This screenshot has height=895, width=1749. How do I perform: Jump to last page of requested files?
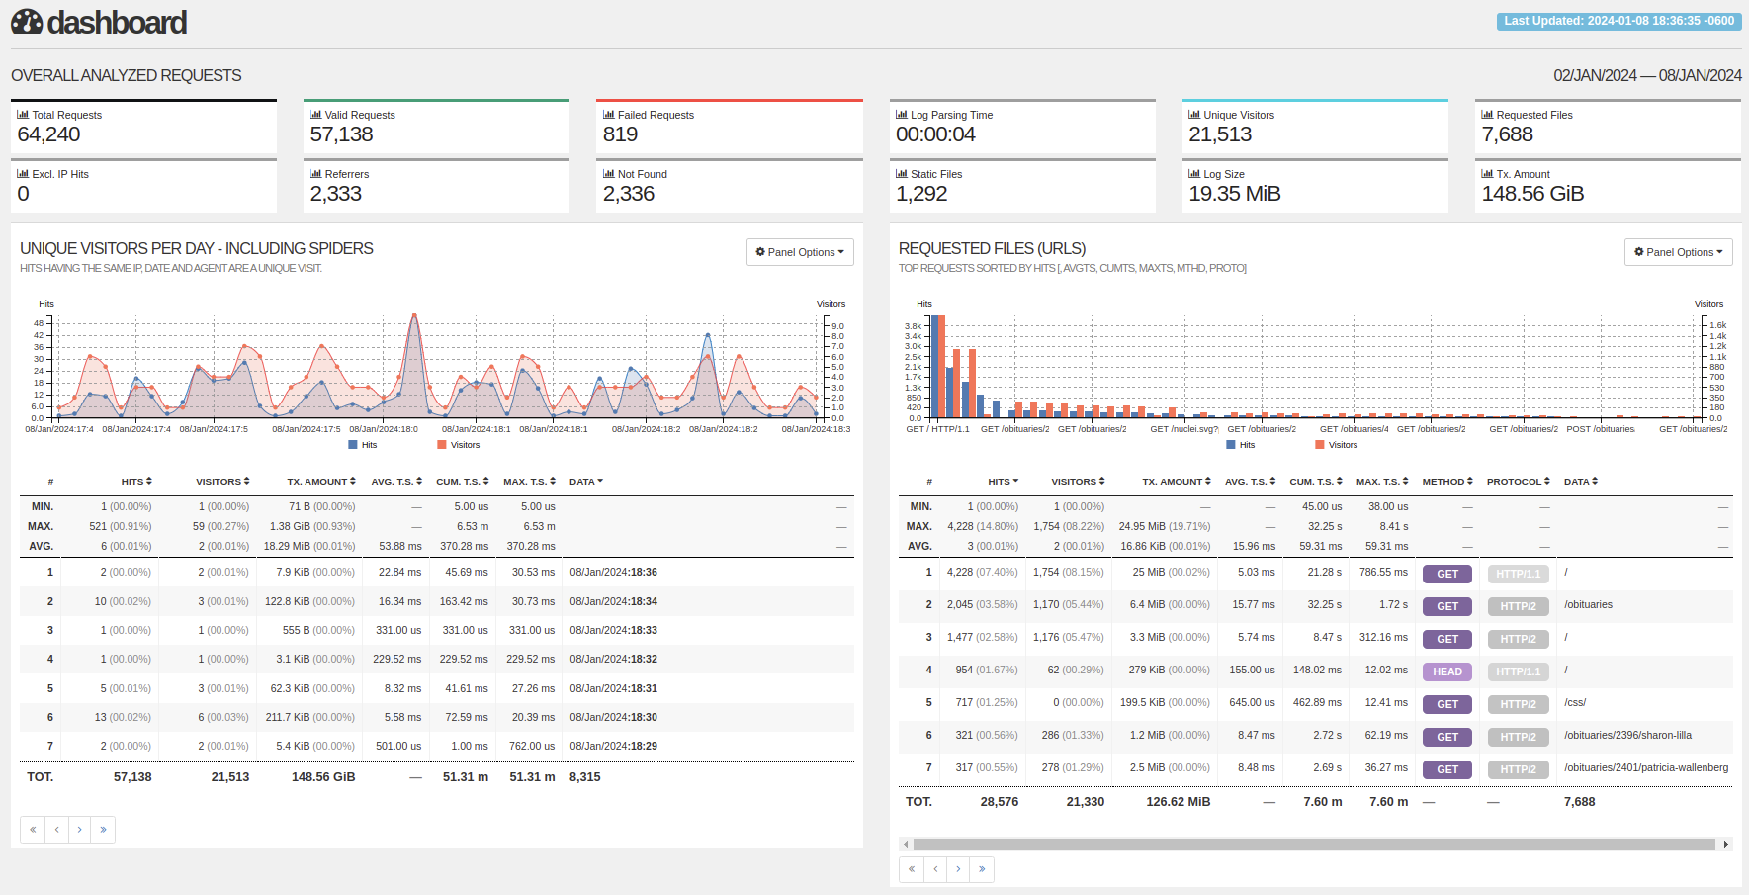pyautogui.click(x=982, y=869)
